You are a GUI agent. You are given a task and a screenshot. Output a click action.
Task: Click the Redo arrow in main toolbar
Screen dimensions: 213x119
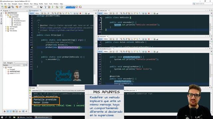[x=20, y=7]
